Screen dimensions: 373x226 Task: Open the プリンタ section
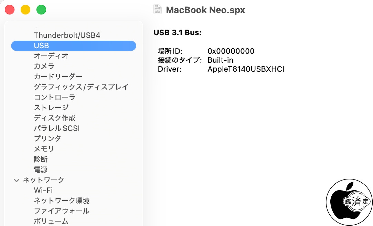47,138
